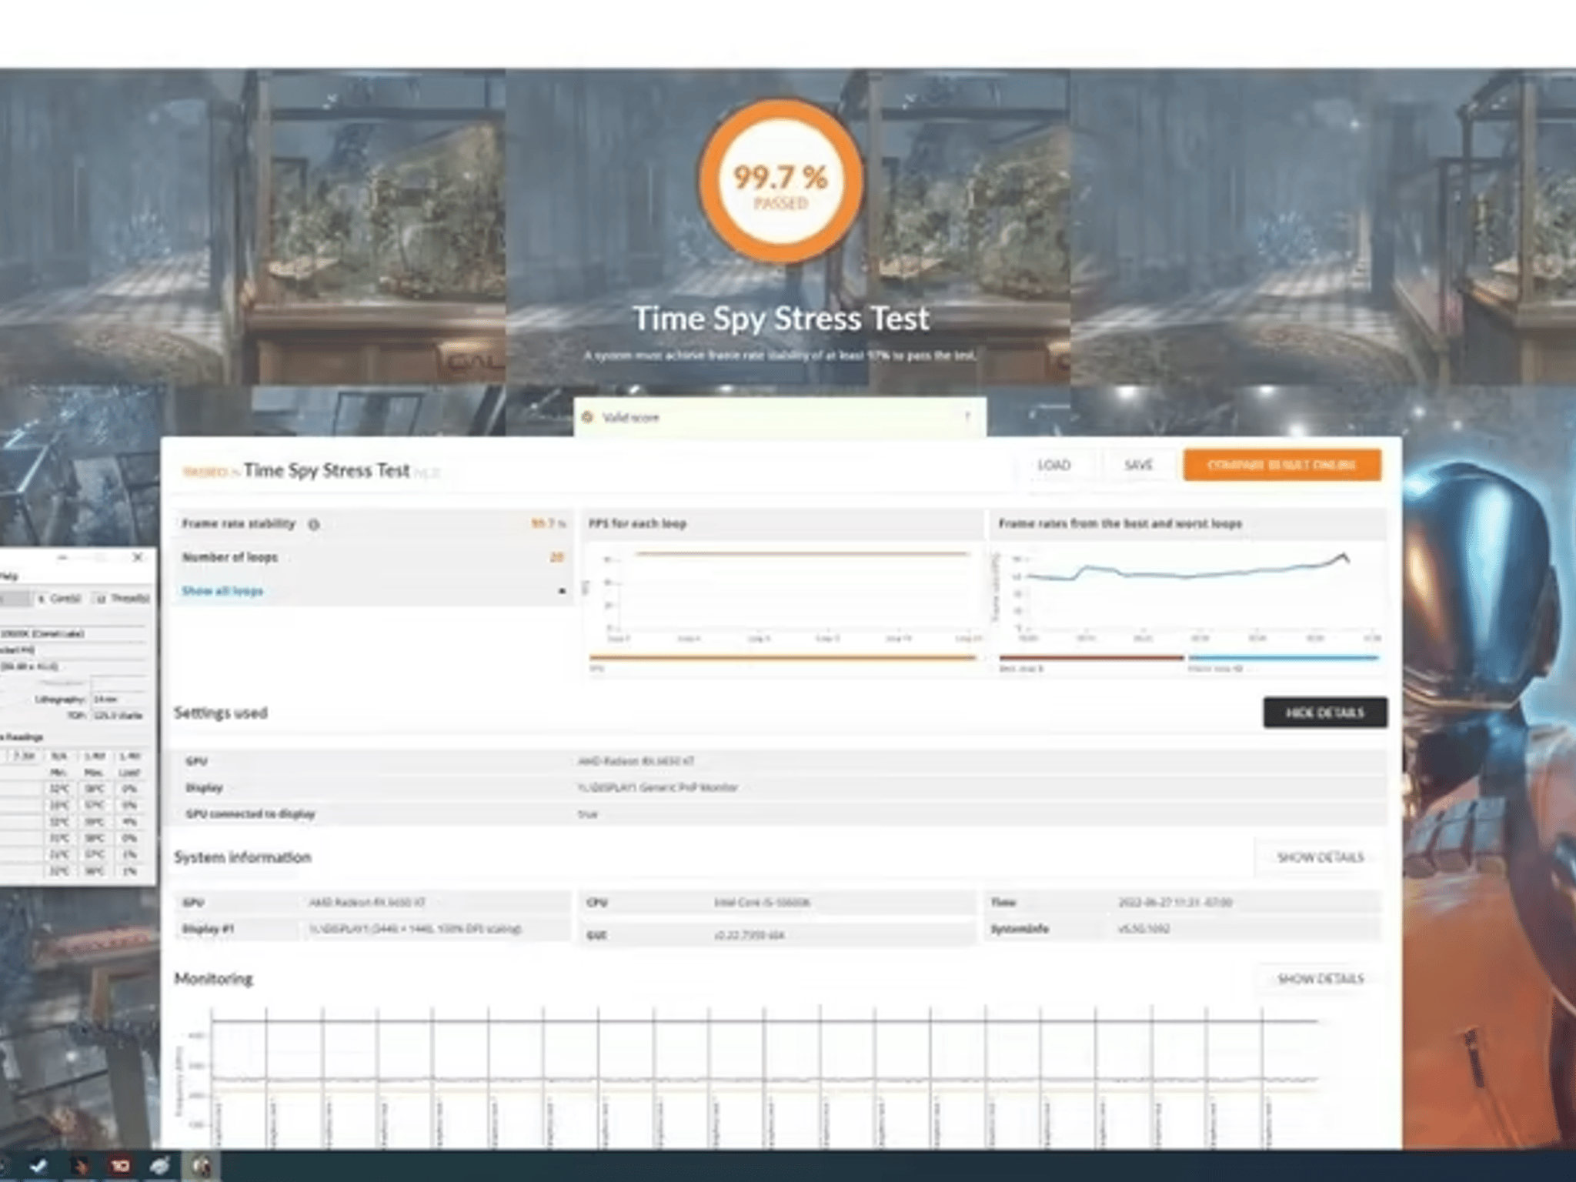Click the GPU connected to display row label

click(x=250, y=814)
